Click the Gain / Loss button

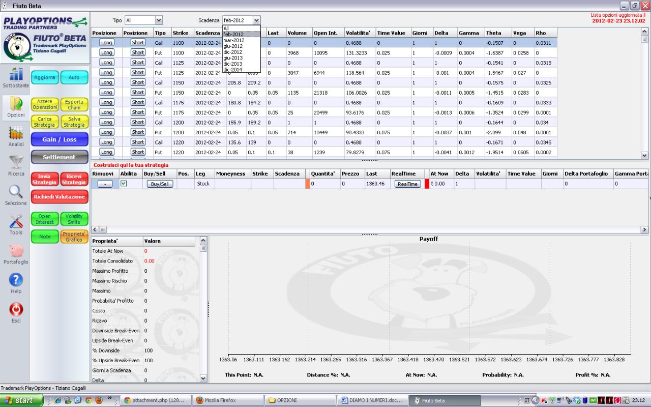pos(60,139)
